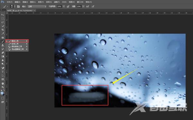This screenshot has width=193, height=120.
Task: Select the Dodge tool
Action: 3,64
